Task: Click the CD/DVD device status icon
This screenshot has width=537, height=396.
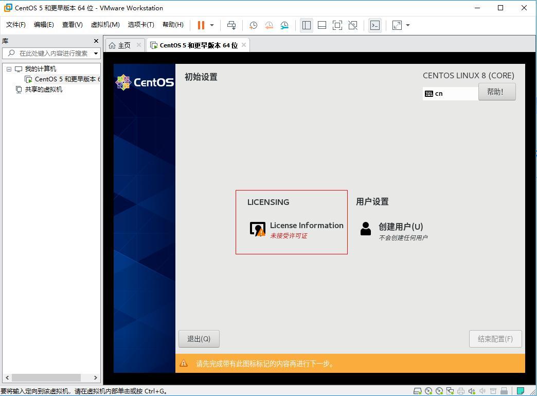Action: coord(428,390)
